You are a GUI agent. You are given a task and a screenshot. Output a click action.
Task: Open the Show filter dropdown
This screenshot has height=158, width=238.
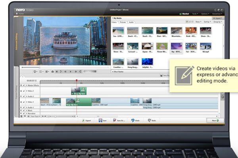pyautogui.click(x=198, y=22)
